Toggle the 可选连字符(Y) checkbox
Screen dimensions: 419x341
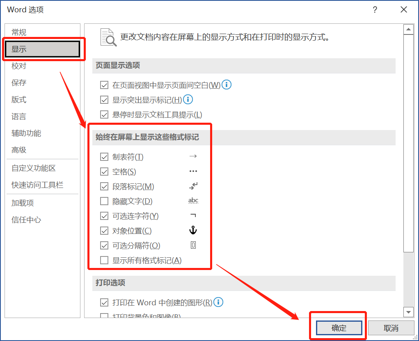[x=104, y=216]
